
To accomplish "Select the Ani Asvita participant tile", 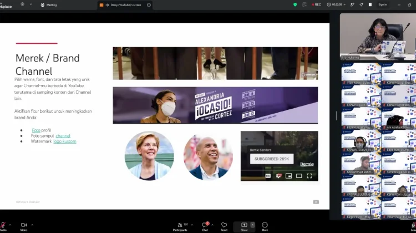I will [399, 118].
